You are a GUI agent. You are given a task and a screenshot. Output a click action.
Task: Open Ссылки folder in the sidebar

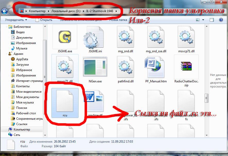(x=19, y=124)
